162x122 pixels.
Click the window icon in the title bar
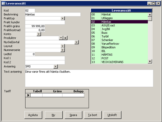pos(4,3)
